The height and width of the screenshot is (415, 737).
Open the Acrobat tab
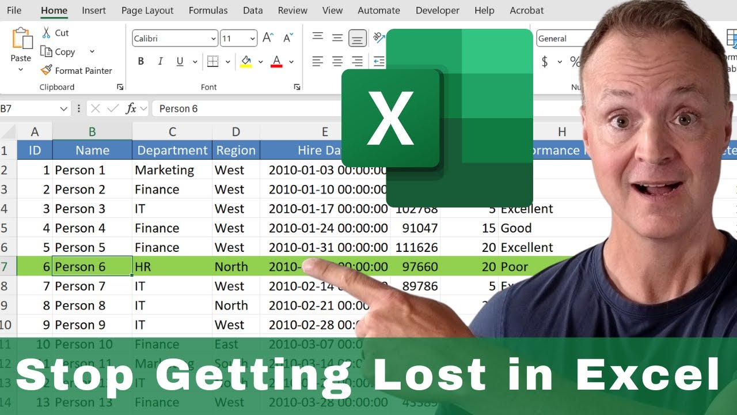527,10
